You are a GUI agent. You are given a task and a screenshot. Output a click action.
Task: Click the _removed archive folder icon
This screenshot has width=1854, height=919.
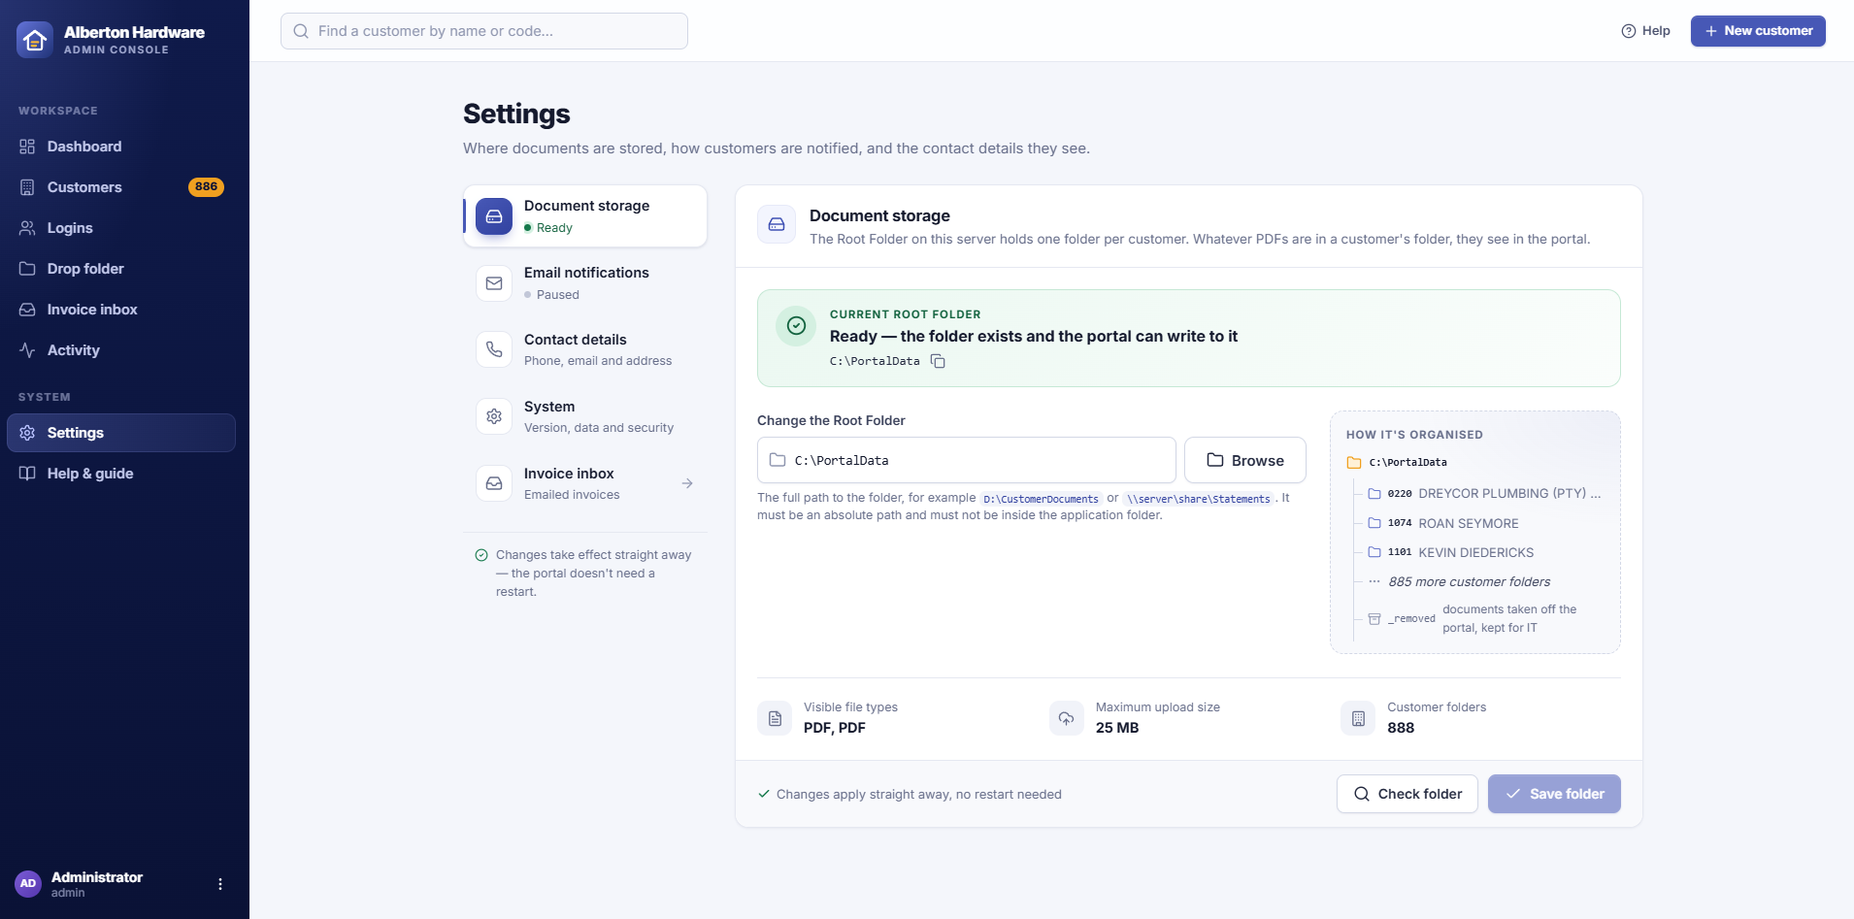1374,619
